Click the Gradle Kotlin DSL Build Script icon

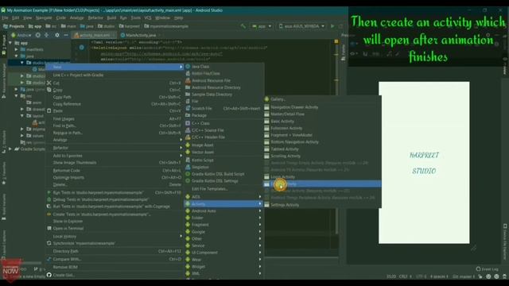(188, 174)
